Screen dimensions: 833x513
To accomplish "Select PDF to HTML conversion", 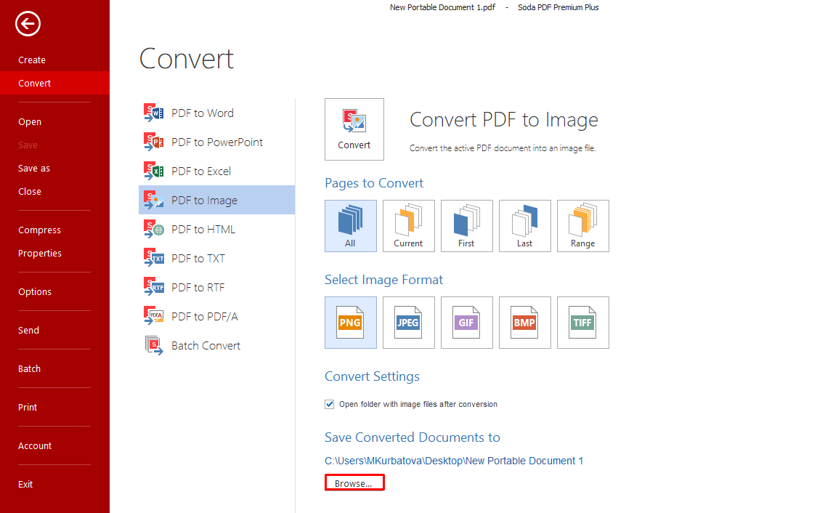I will pos(203,229).
